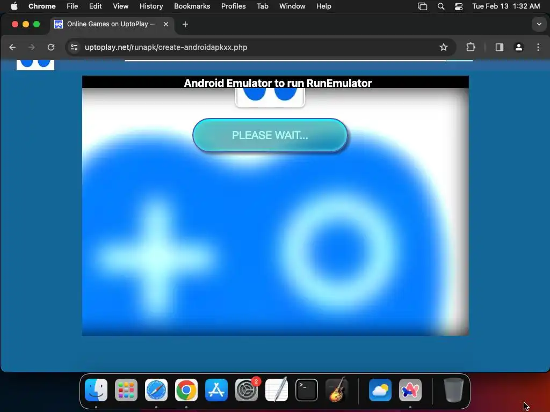
Task: Reload the UptoPlay page
Action: [51, 47]
